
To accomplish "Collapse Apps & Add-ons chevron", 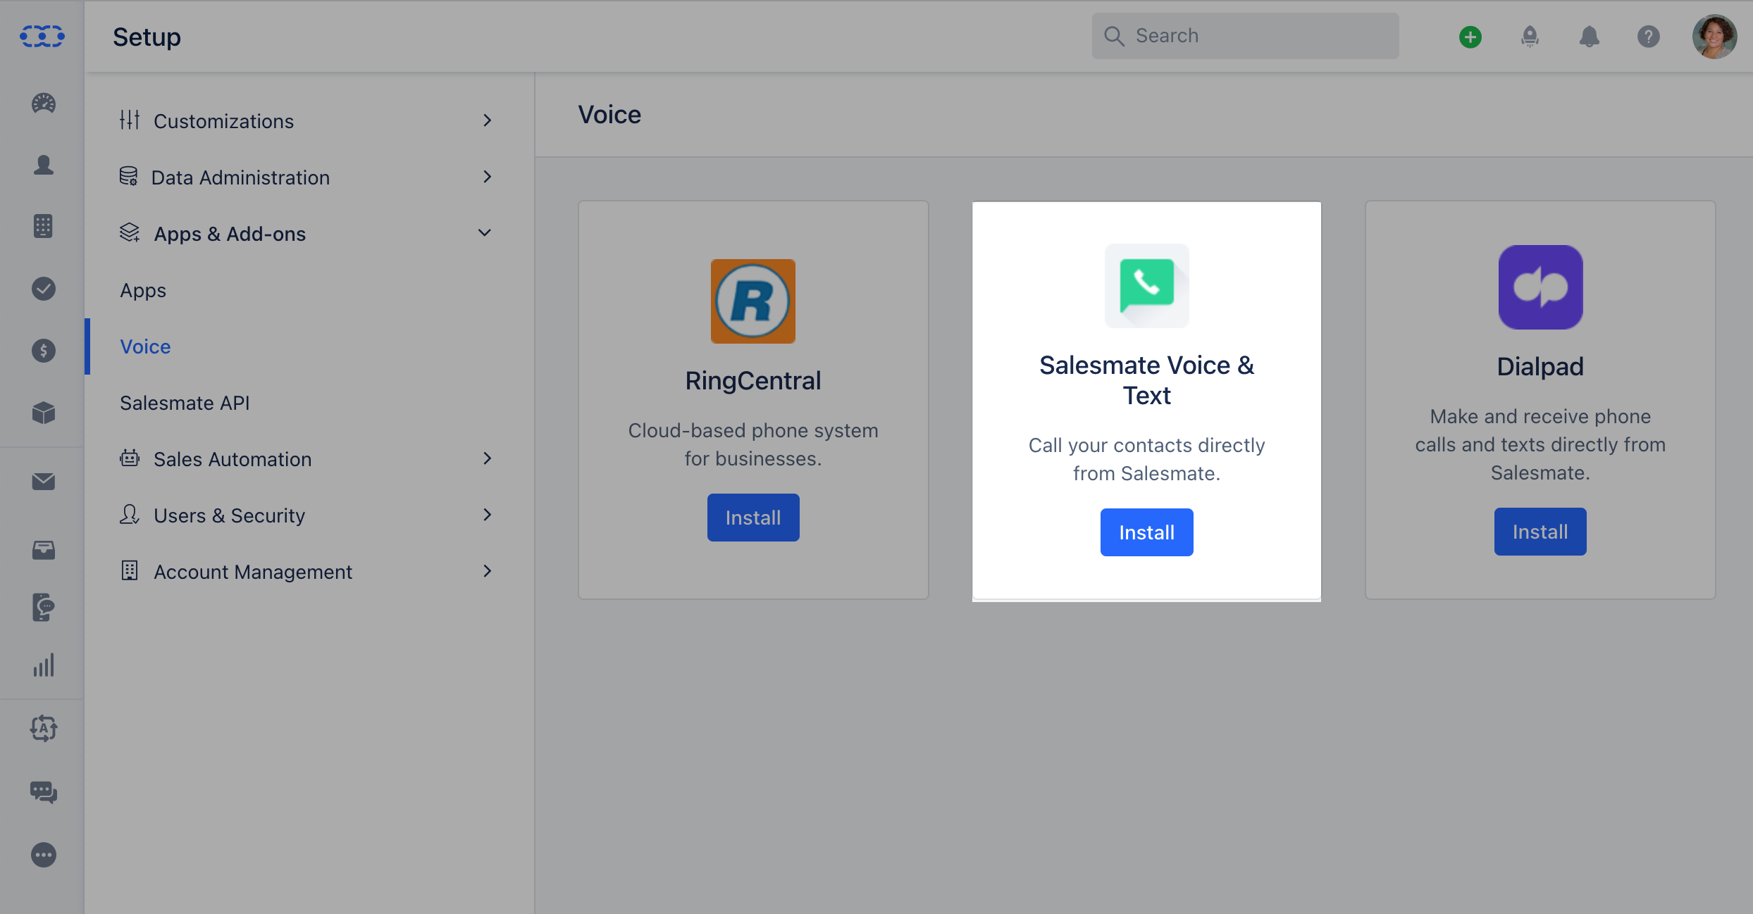I will click(485, 233).
